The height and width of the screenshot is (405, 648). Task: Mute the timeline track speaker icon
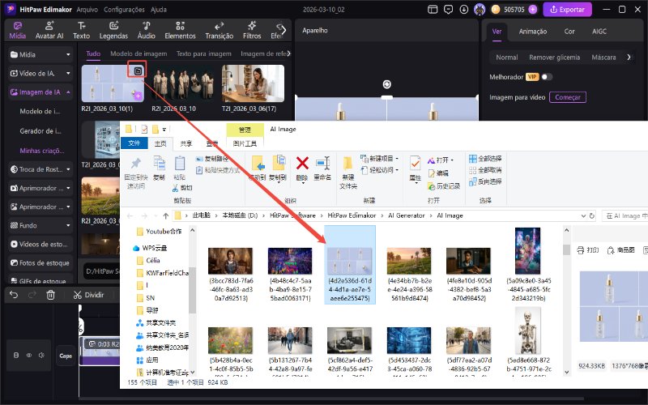point(41,355)
